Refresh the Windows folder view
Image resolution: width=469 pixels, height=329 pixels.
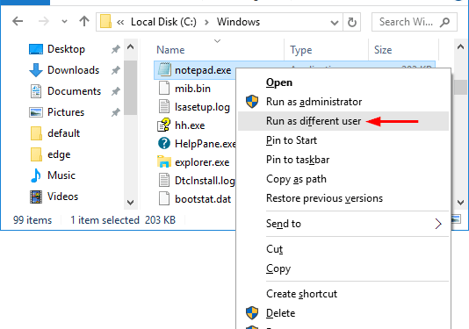pyautogui.click(x=351, y=22)
